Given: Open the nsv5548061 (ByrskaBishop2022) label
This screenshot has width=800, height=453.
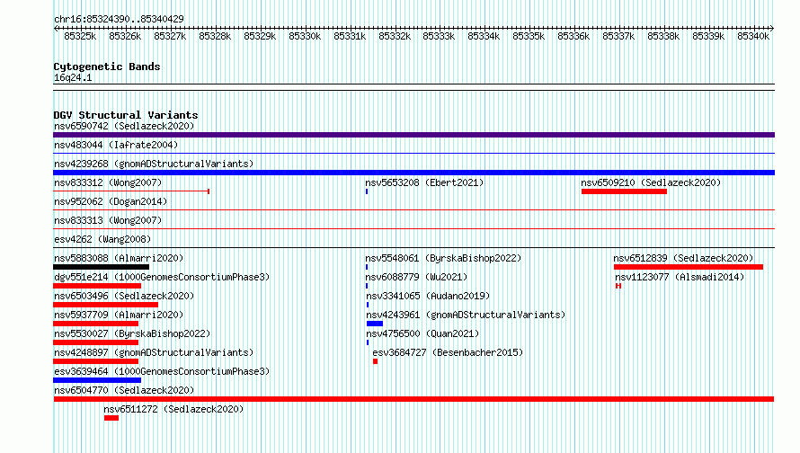Looking at the screenshot, I should 443,258.
